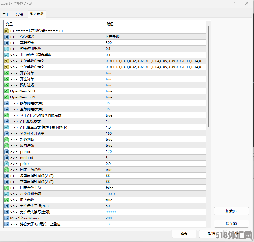Click the double-type icon beside 资金使用手数
The image size is (254, 242).
(x=6, y=49)
